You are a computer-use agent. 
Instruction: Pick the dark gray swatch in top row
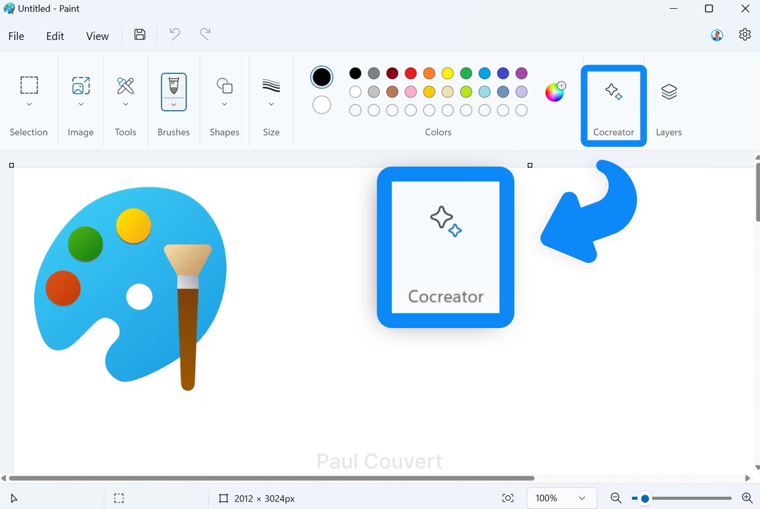[x=374, y=73]
